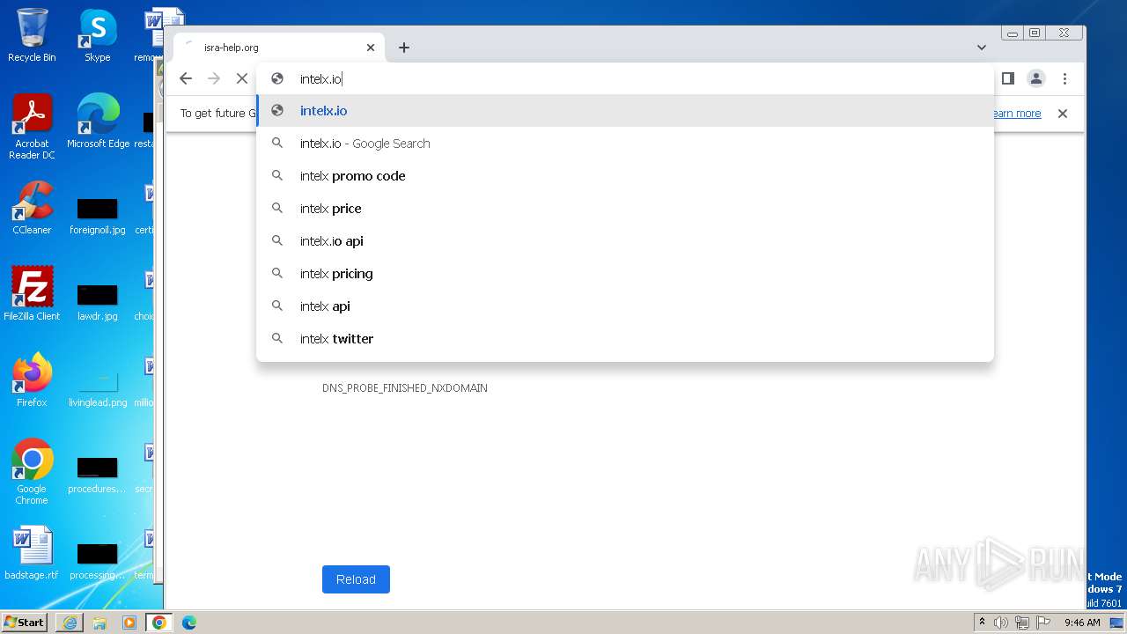Select Skype desktop icon
This screenshot has width=1127, height=634.
click(x=98, y=35)
